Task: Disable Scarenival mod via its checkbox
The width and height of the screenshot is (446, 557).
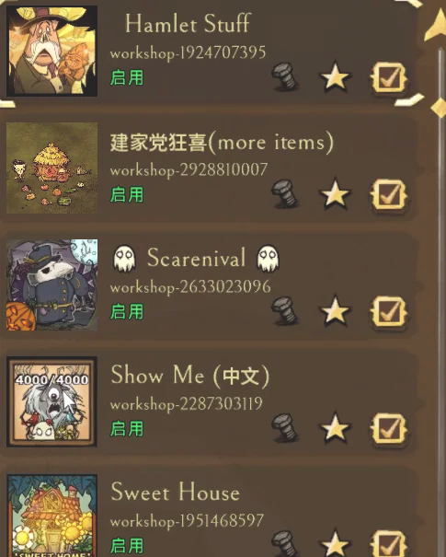Action: pos(389,311)
